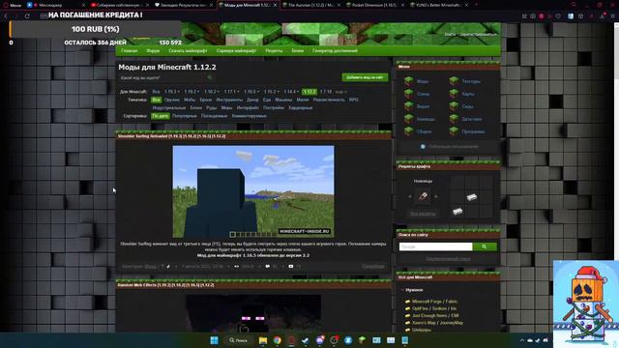Open Windows Start menu
619x348 pixels.
[214, 340]
